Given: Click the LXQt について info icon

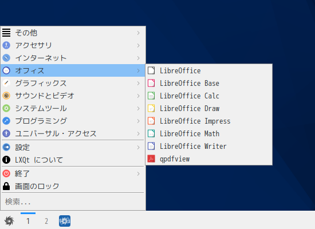Looking at the screenshot, I should pos(6,160).
